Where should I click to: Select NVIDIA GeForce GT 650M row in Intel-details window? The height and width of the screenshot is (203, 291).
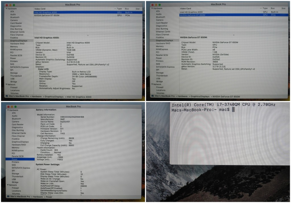click(x=88, y=15)
